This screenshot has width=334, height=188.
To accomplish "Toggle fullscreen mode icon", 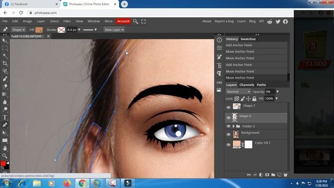I will (x=144, y=21).
